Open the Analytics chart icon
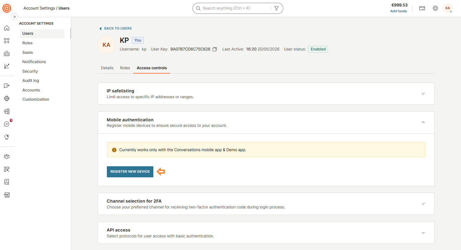This screenshot has width=461, height=250. (x=7, y=66)
